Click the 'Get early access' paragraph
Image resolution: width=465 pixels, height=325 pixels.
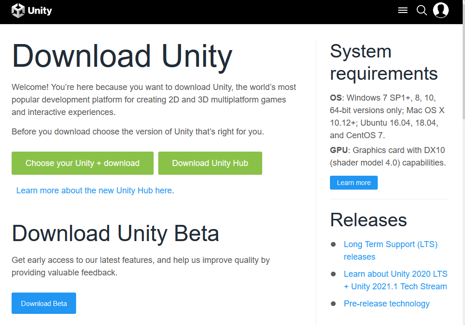141,266
